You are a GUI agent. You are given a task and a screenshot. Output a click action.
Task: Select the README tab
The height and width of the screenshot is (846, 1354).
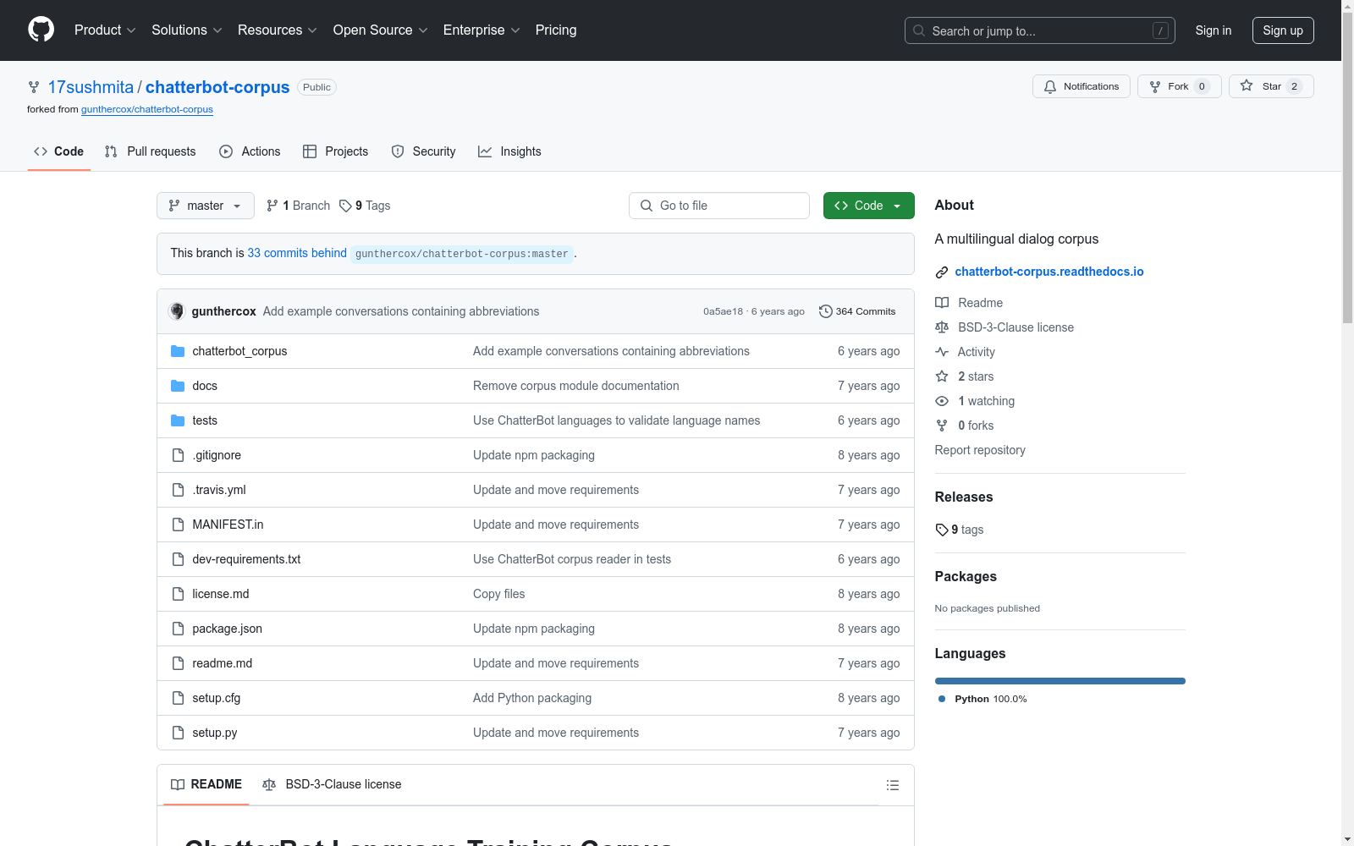pyautogui.click(x=206, y=784)
